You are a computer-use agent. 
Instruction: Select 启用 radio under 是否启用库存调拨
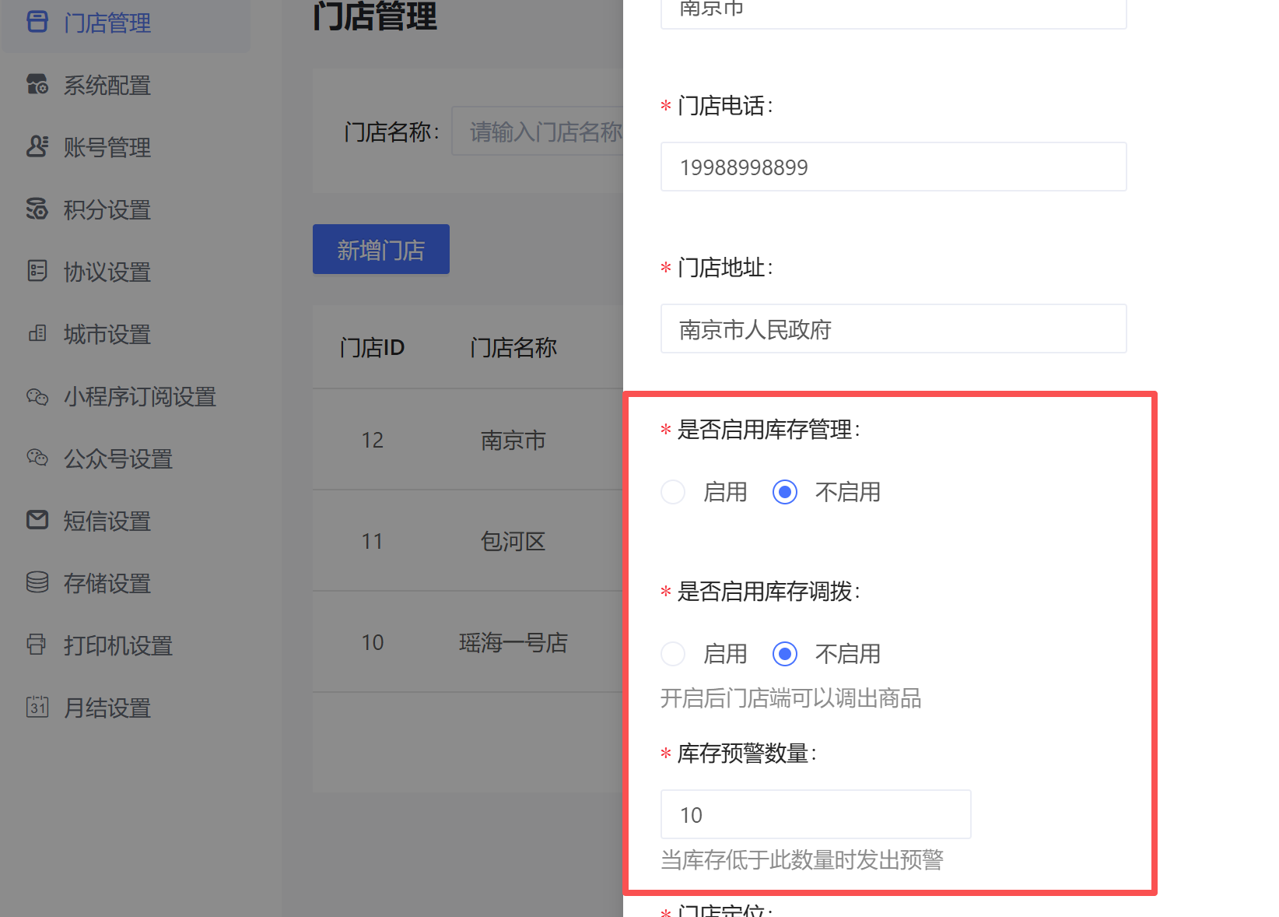(673, 654)
